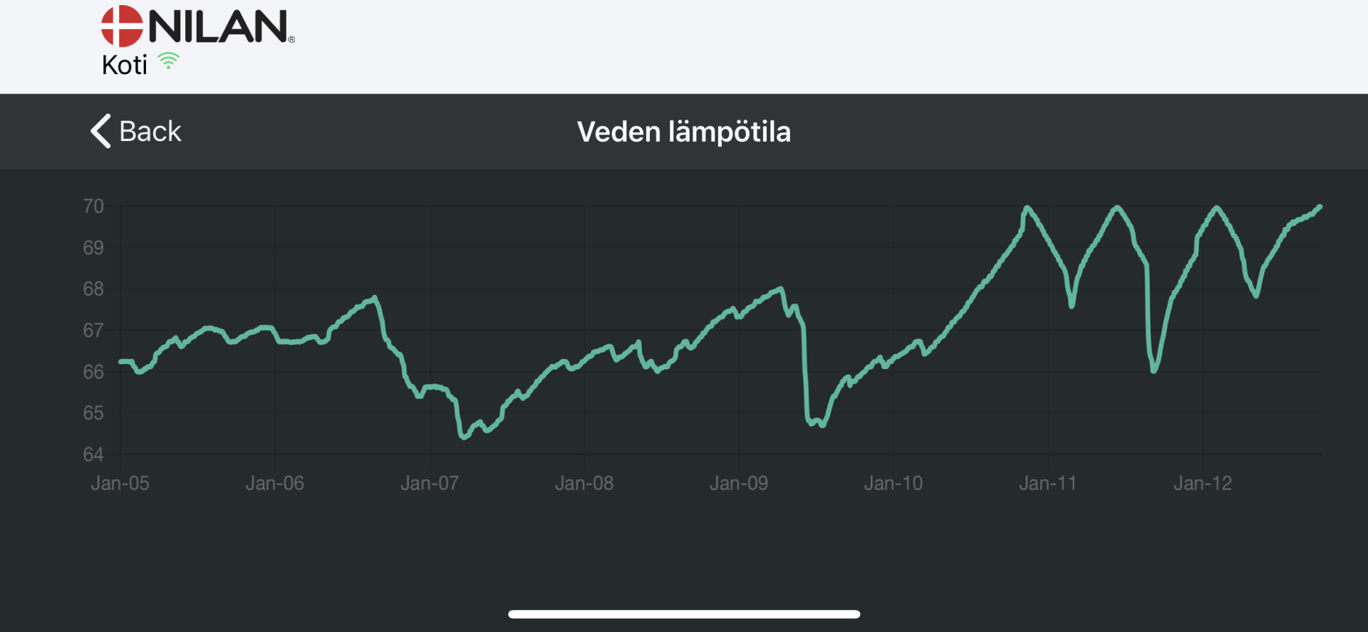Click the NILAN wordmark text
Screen dimensions: 1368x632
(x=218, y=27)
